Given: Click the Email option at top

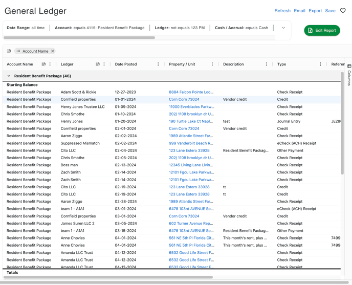Looking at the screenshot, I should 299,11.
